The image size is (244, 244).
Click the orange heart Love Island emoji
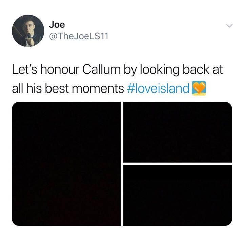click(x=199, y=88)
